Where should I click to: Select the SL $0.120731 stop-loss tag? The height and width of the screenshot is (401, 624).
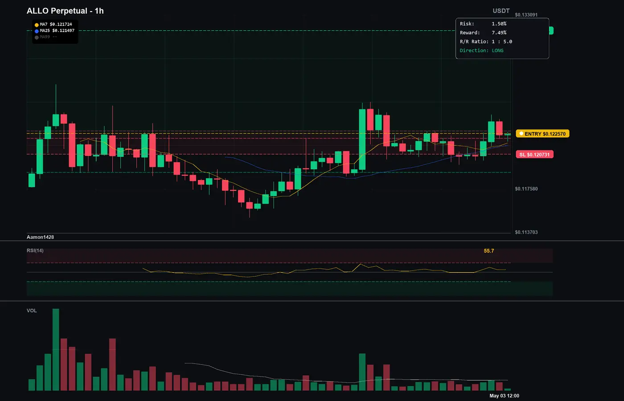coord(534,155)
